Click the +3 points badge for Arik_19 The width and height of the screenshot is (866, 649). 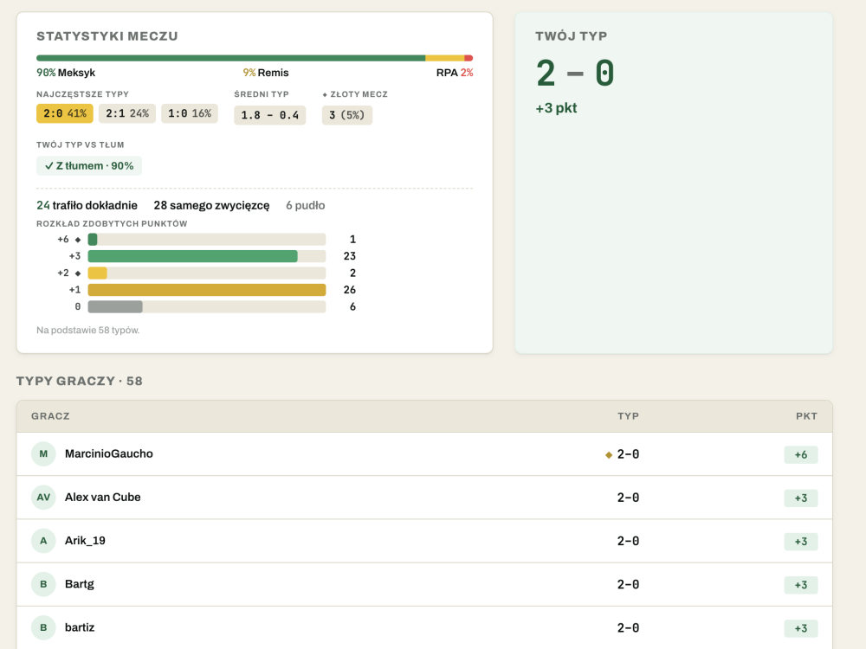coord(801,542)
